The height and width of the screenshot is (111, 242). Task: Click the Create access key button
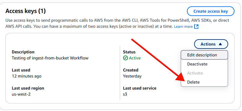(210, 11)
